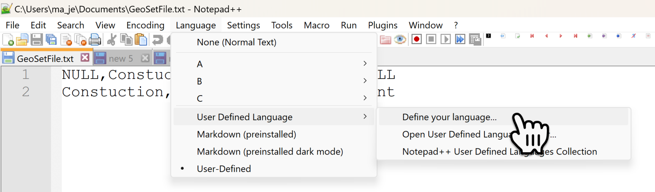Screen dimensions: 655x192
Task: Choose Markdown (preinstalled dark mode) language
Action: 270,151
